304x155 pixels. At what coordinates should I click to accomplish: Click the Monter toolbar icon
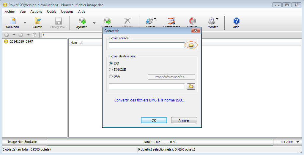[x=211, y=21]
